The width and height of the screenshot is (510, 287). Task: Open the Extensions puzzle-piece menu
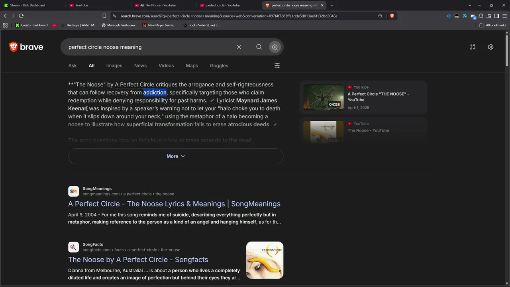tap(481, 16)
